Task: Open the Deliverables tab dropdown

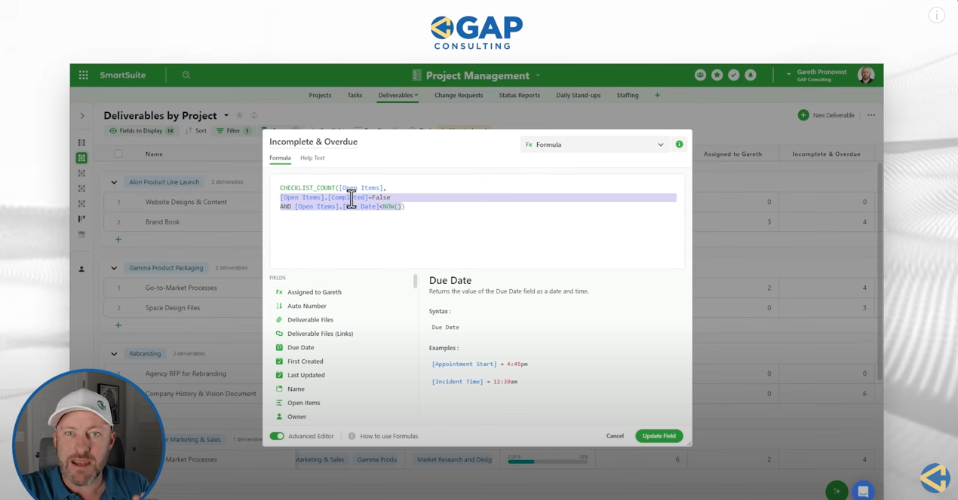Action: (x=416, y=96)
